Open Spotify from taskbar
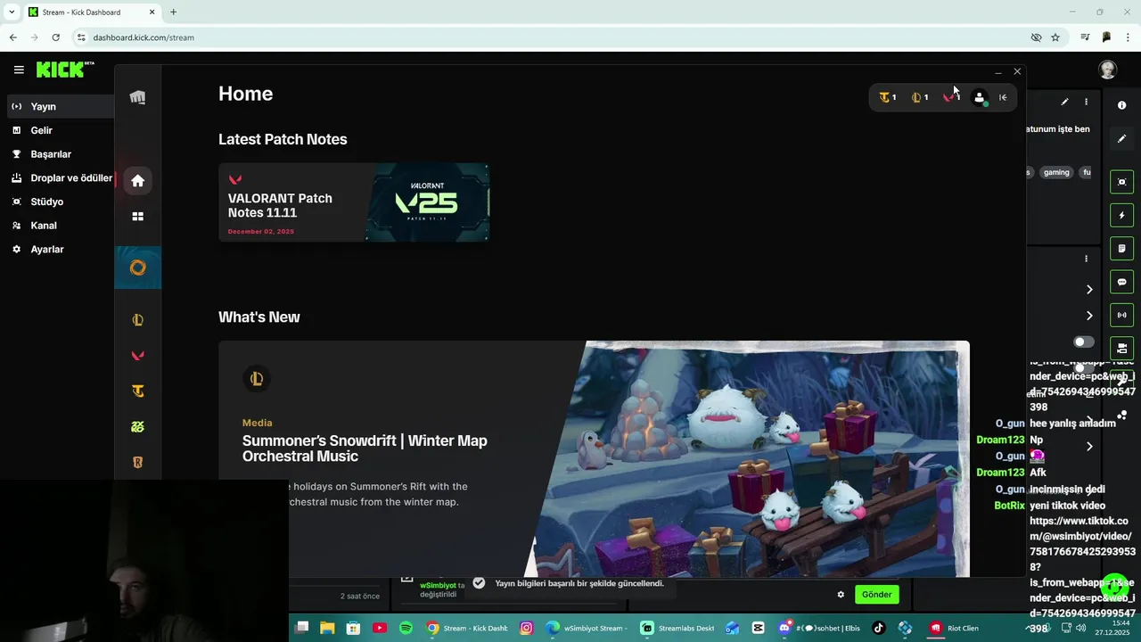The height and width of the screenshot is (642, 1141). 406,628
